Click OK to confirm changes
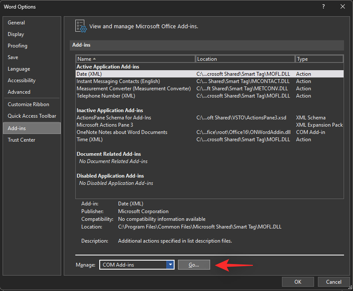The width and height of the screenshot is (353, 291). click(298, 282)
